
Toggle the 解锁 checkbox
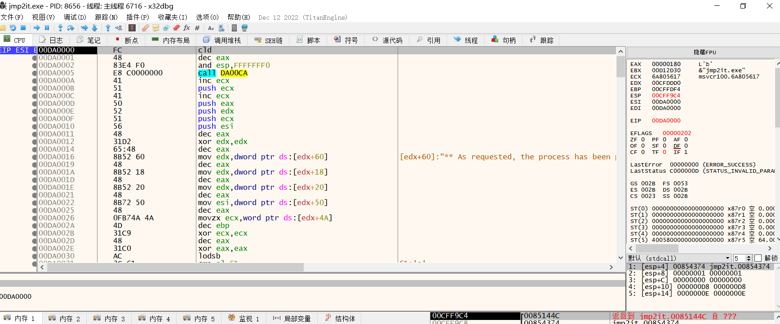click(x=758, y=258)
